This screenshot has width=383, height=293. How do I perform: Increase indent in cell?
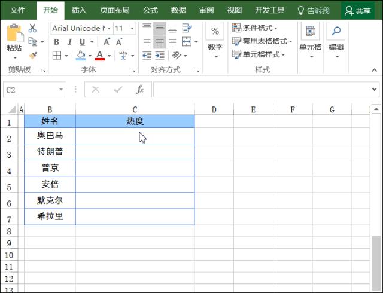point(160,56)
